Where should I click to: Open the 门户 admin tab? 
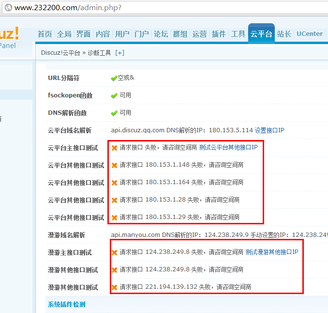click(141, 34)
